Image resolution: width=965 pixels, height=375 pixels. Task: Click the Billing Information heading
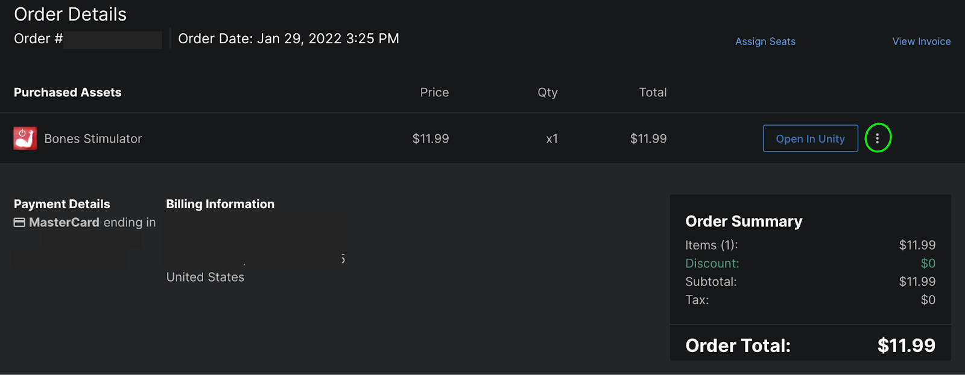[x=220, y=205]
